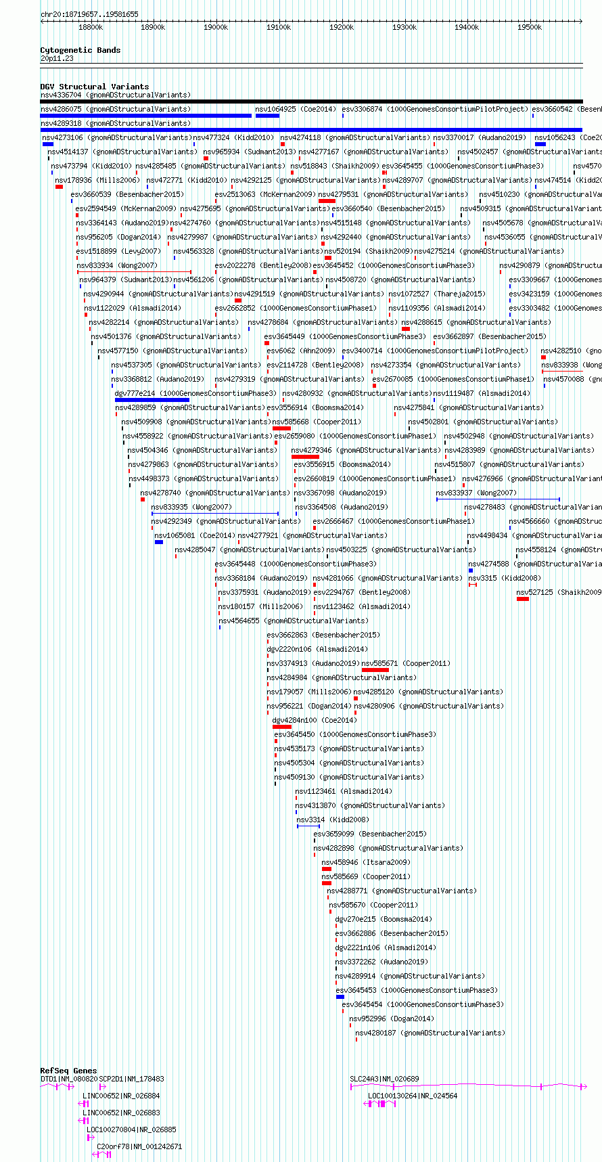Image resolution: width=602 pixels, height=1162 pixels.
Task: Open esv2513063 (McKernan2009) variant
Action: (265, 194)
